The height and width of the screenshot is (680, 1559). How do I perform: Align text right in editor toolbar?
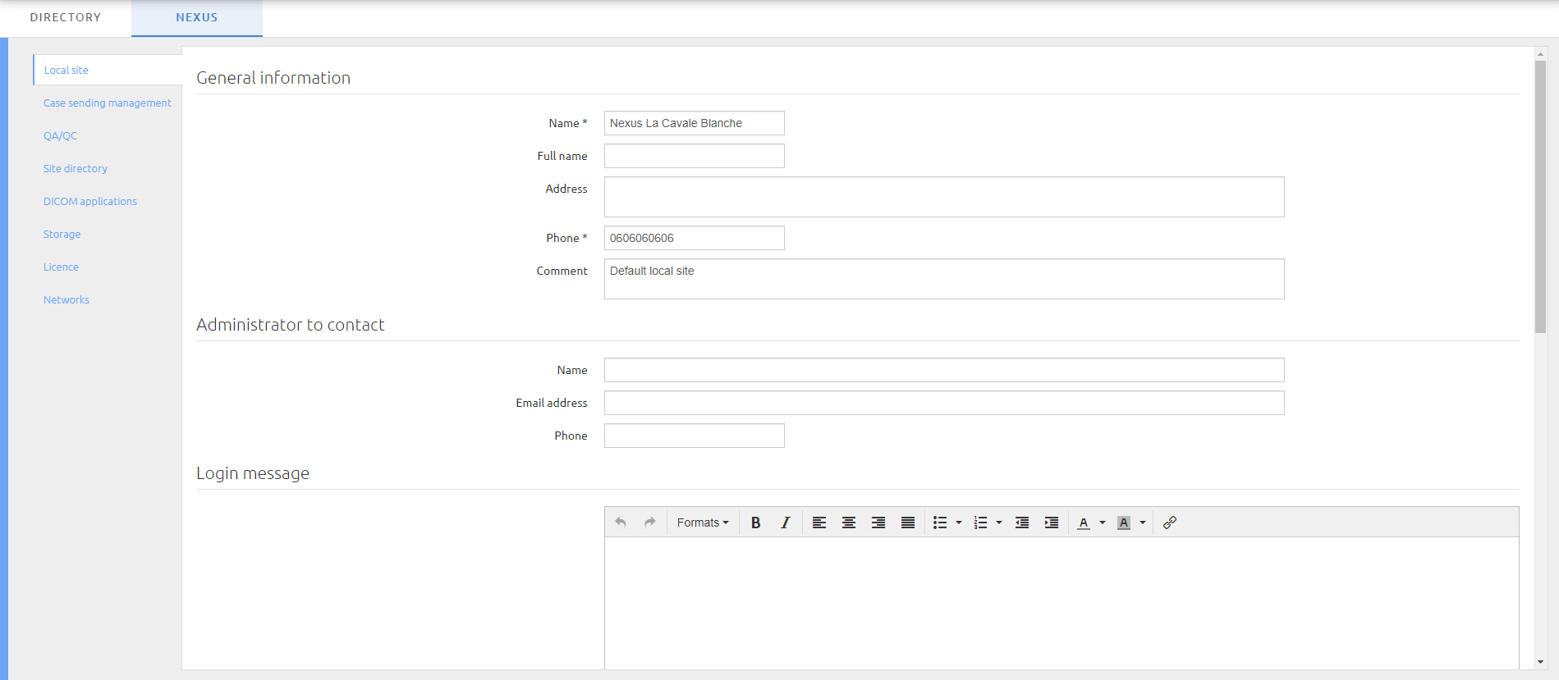click(x=878, y=523)
